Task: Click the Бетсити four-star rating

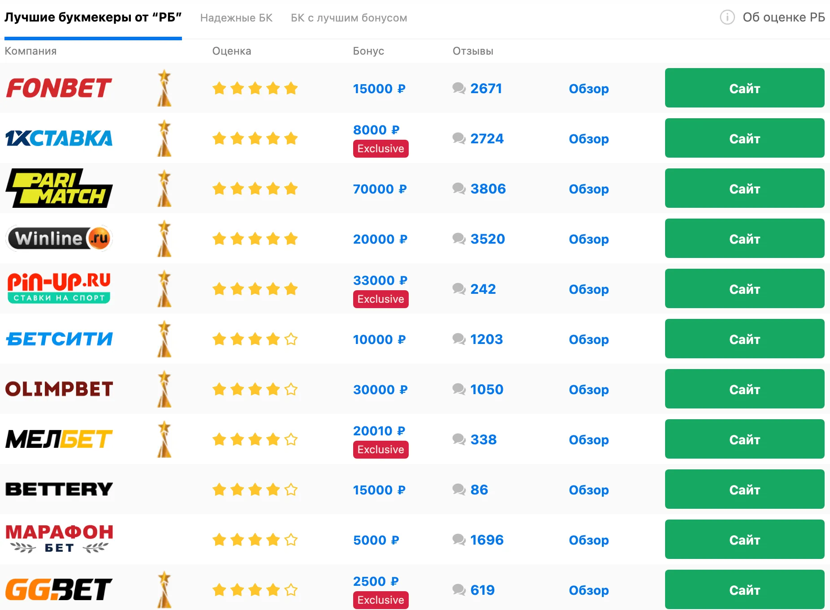Action: click(x=255, y=339)
